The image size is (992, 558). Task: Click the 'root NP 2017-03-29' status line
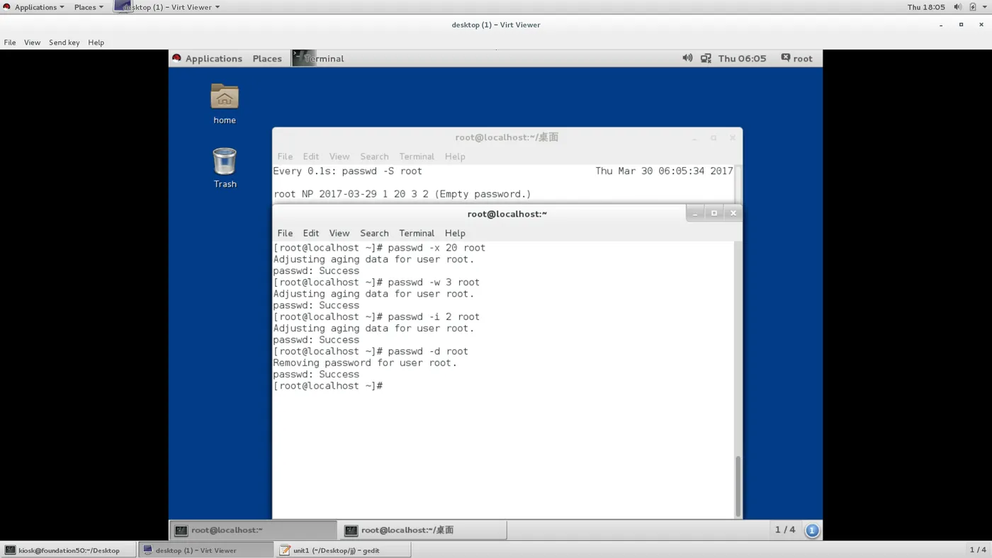402,194
